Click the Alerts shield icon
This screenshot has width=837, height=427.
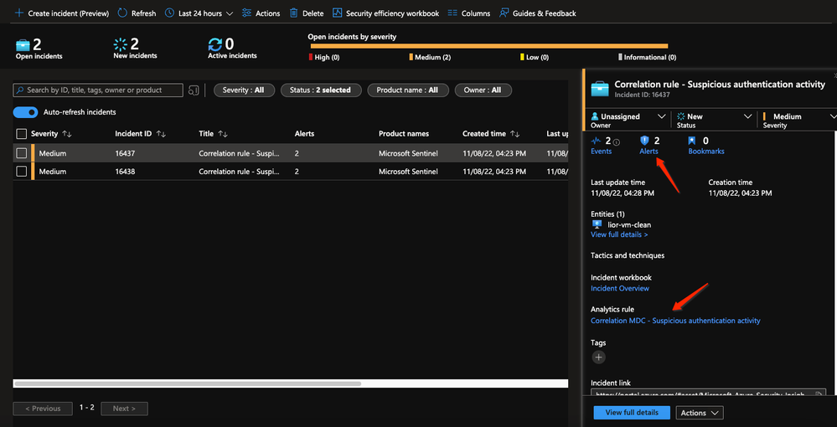644,141
